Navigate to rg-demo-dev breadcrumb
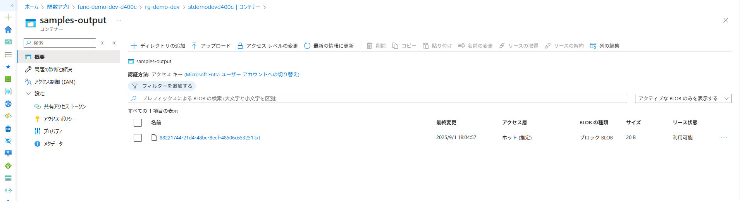Screen dimensions: 740x201 (162, 7)
